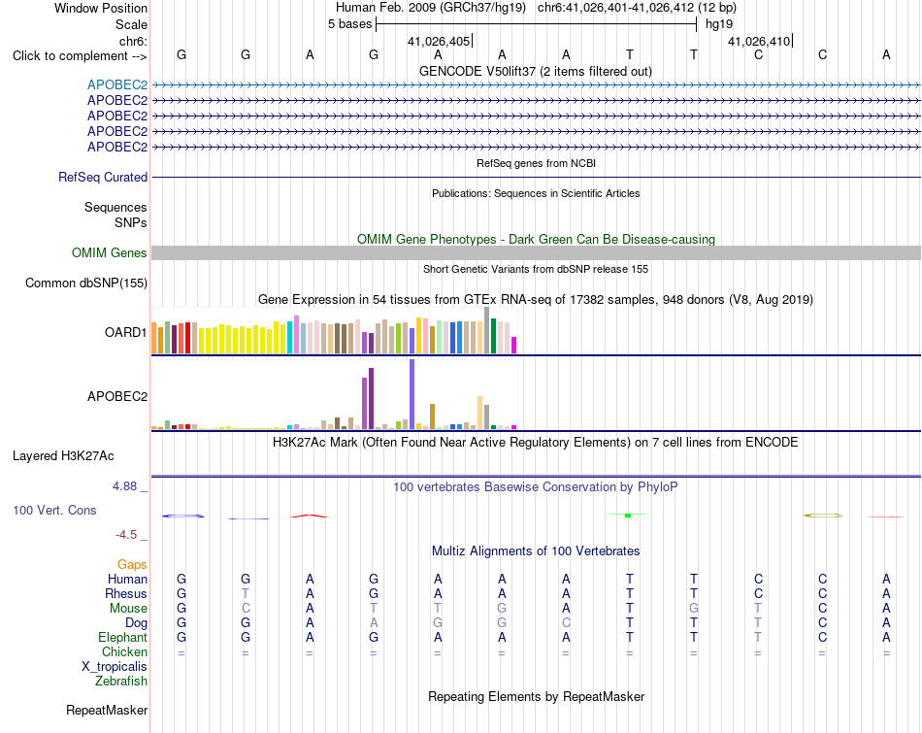This screenshot has width=922, height=733.
Task: Click the Mouse species label in Multiz alignment
Action: pos(128,609)
